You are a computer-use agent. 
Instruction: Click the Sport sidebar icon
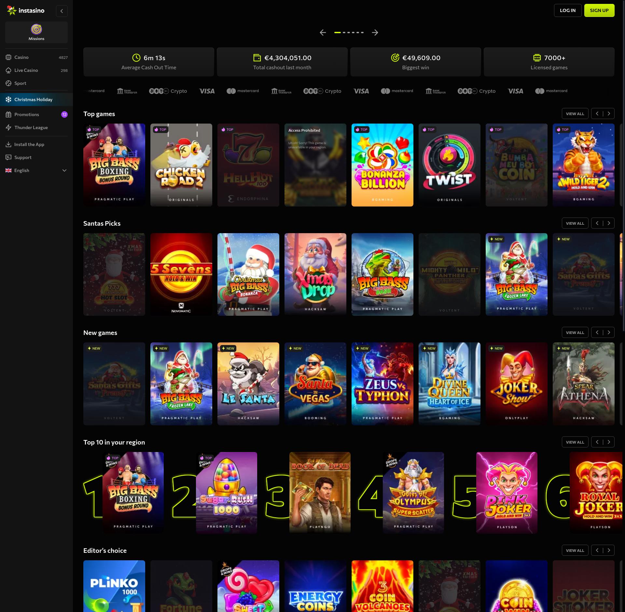coord(8,83)
